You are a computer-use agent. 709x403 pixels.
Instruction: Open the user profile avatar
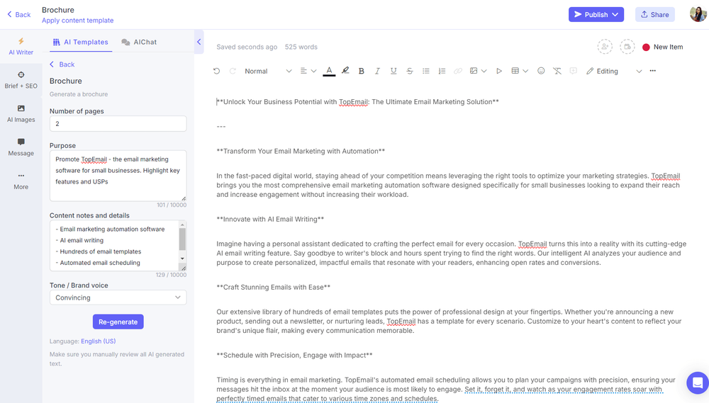(x=698, y=14)
